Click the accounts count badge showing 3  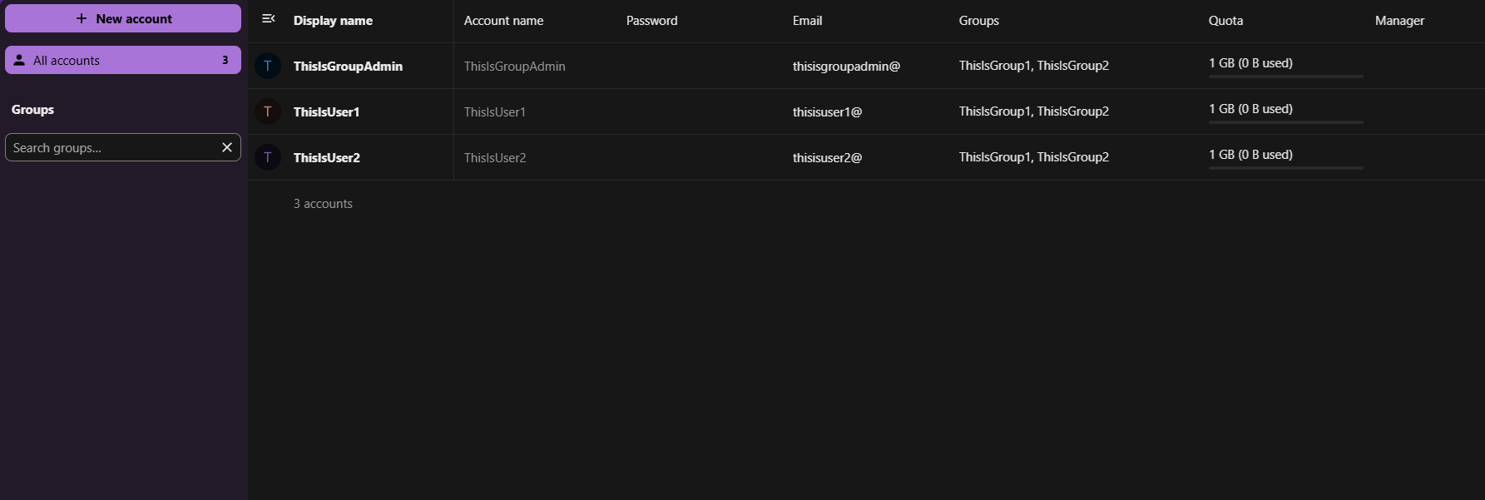(225, 60)
